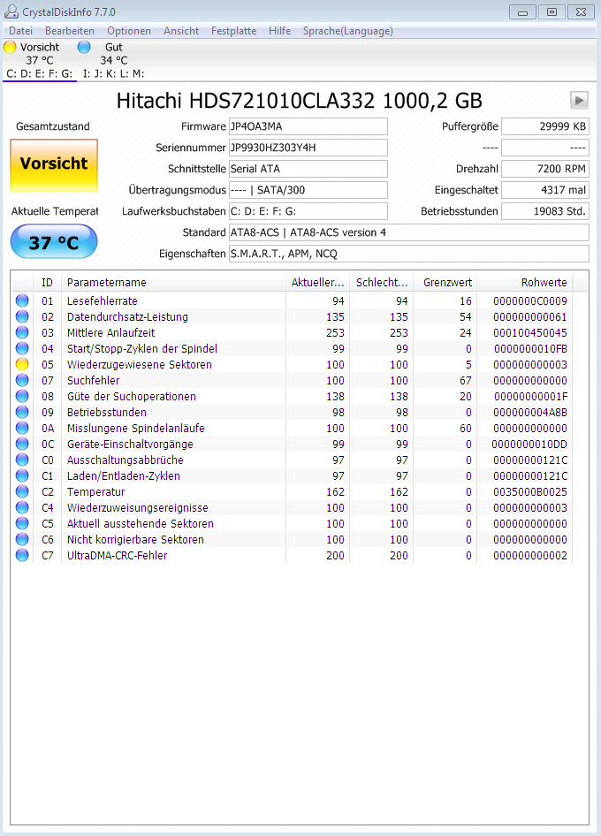This screenshot has height=836, width=601.
Task: Click the blue status dot for Datendurchsatz-Leistung
Action: tap(22, 316)
